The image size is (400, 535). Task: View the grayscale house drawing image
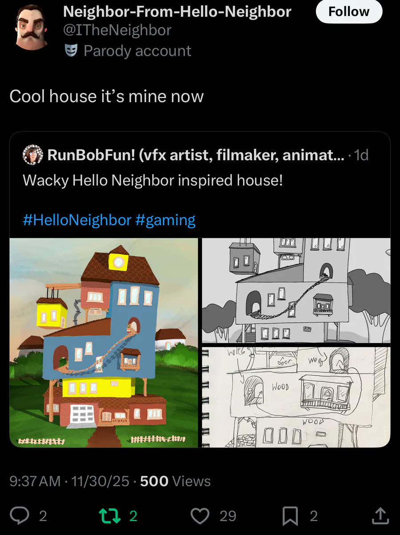click(x=296, y=291)
